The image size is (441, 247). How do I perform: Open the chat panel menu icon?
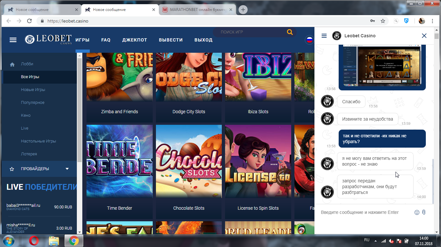pos(324,36)
